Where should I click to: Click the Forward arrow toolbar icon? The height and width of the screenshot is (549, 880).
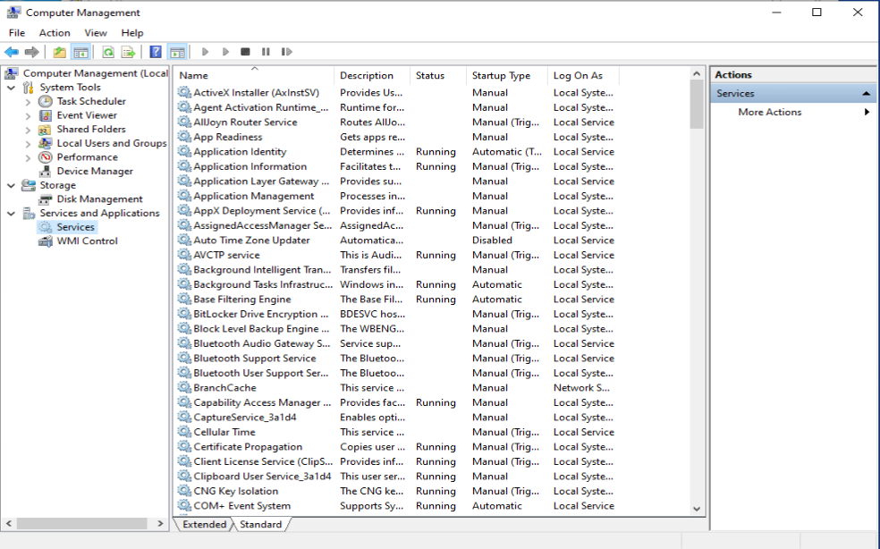point(32,52)
